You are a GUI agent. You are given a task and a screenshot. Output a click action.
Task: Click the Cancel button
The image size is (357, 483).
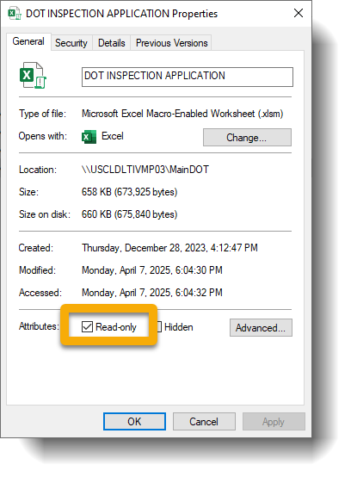pos(204,421)
